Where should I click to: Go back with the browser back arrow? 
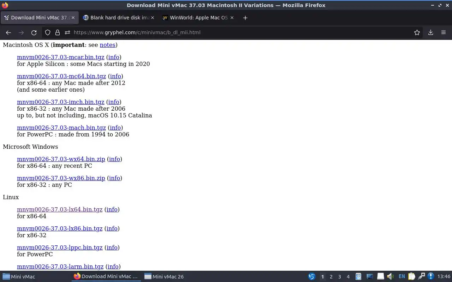[x=8, y=32]
